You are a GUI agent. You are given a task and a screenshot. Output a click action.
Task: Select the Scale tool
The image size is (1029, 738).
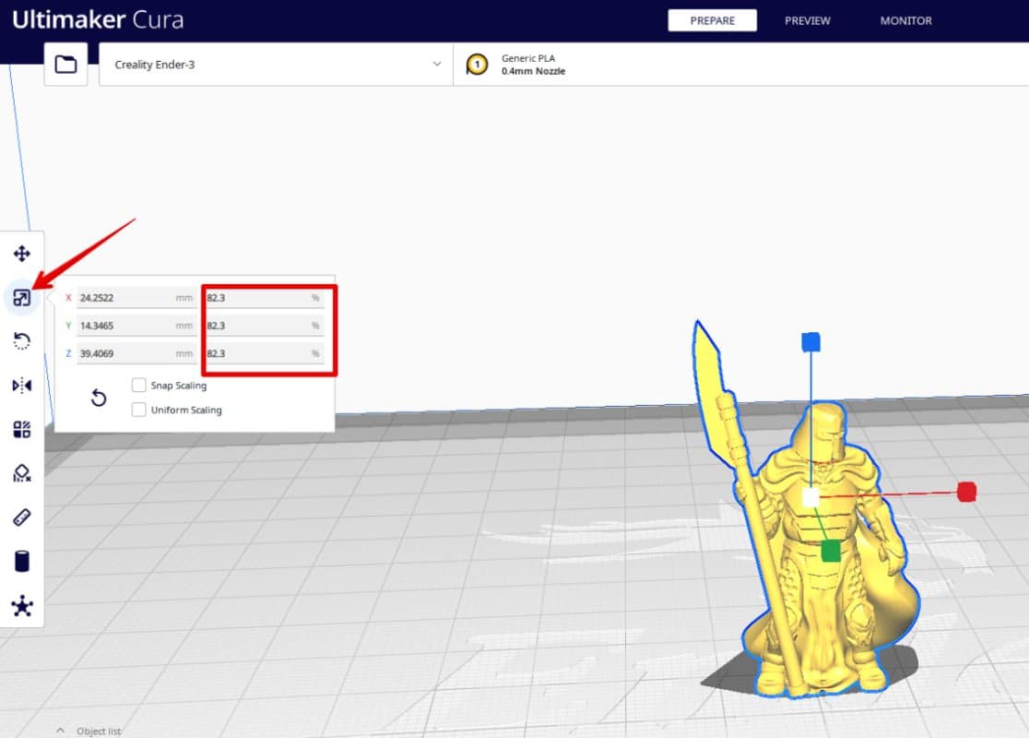tap(22, 297)
